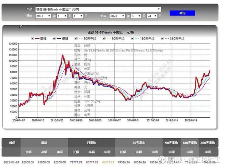Screen dimensions: 227x167
Task: Open the 产品 product dropdown
Action: point(98,8)
